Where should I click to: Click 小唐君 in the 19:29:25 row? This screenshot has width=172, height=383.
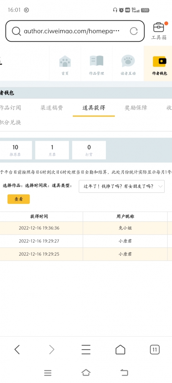pyautogui.click(x=125, y=254)
